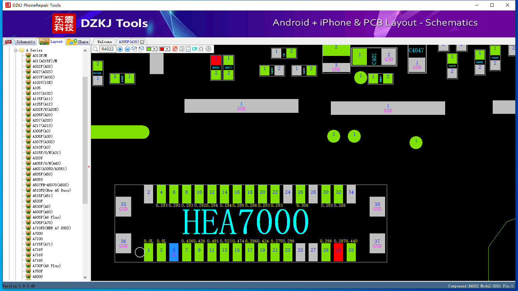This screenshot has height=291, width=518.
Task: Click the Omega resistance icon
Action: tap(201, 49)
